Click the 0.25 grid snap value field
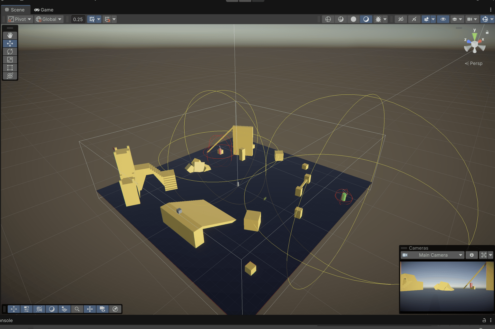Screen dimensions: 495x329 78,19
